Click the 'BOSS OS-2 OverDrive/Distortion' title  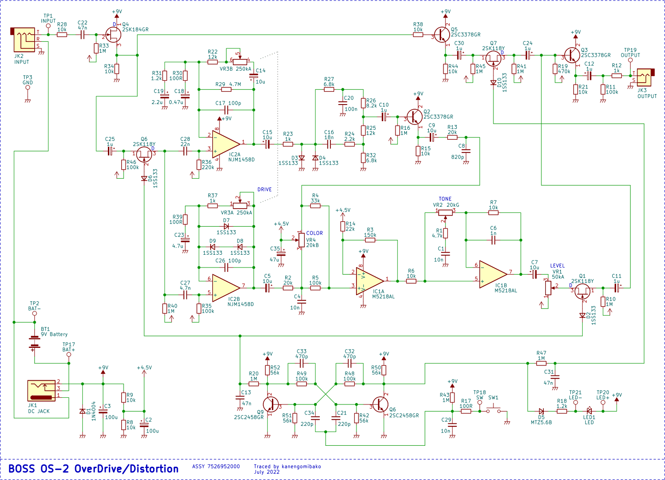coord(94,469)
